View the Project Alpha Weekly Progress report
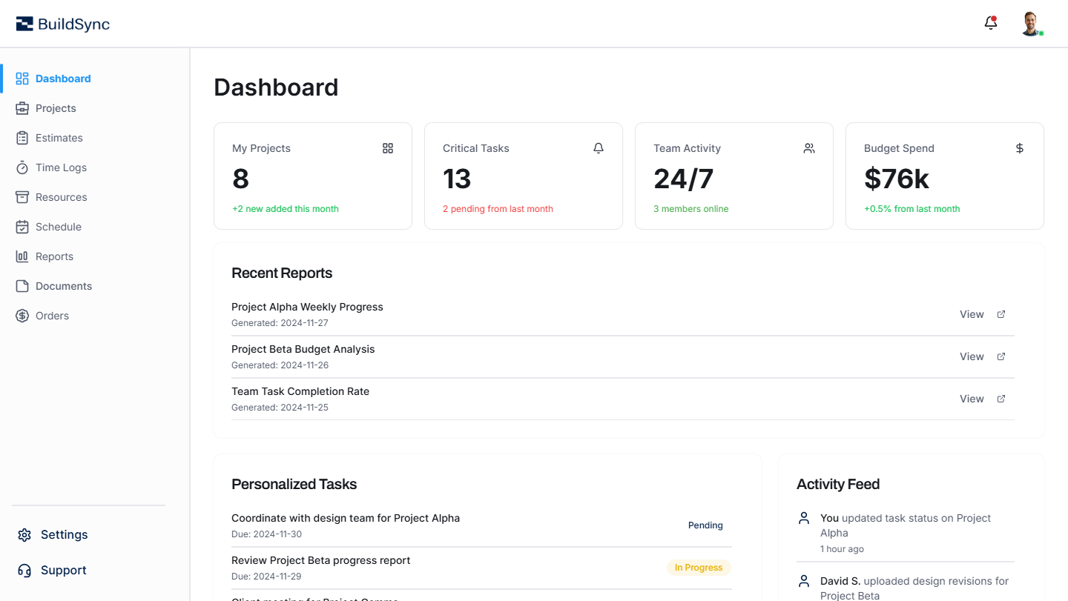The image size is (1068, 601). pos(972,313)
